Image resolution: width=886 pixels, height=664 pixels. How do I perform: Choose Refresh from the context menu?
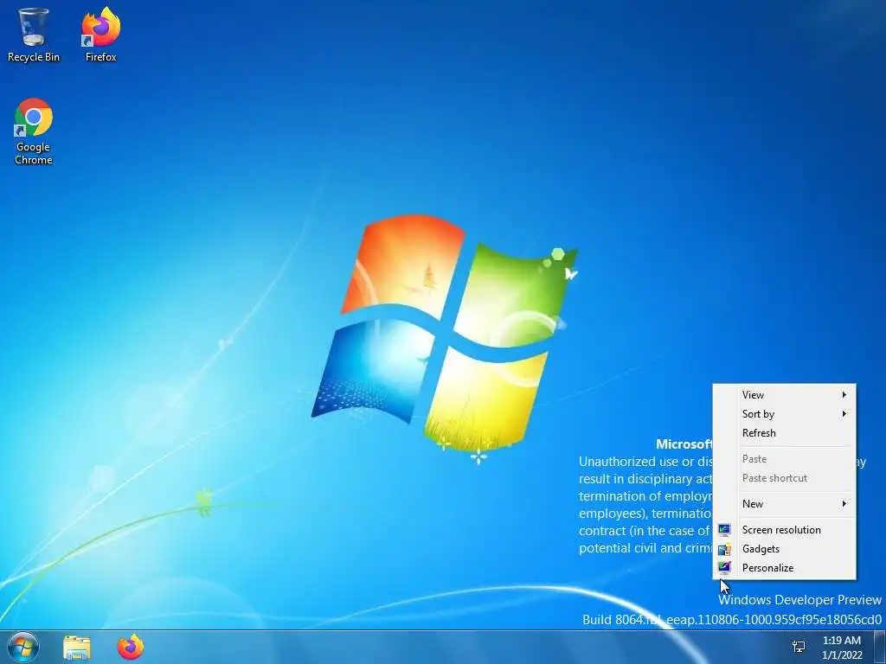point(784,433)
